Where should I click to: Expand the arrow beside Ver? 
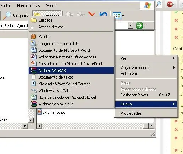174,58
